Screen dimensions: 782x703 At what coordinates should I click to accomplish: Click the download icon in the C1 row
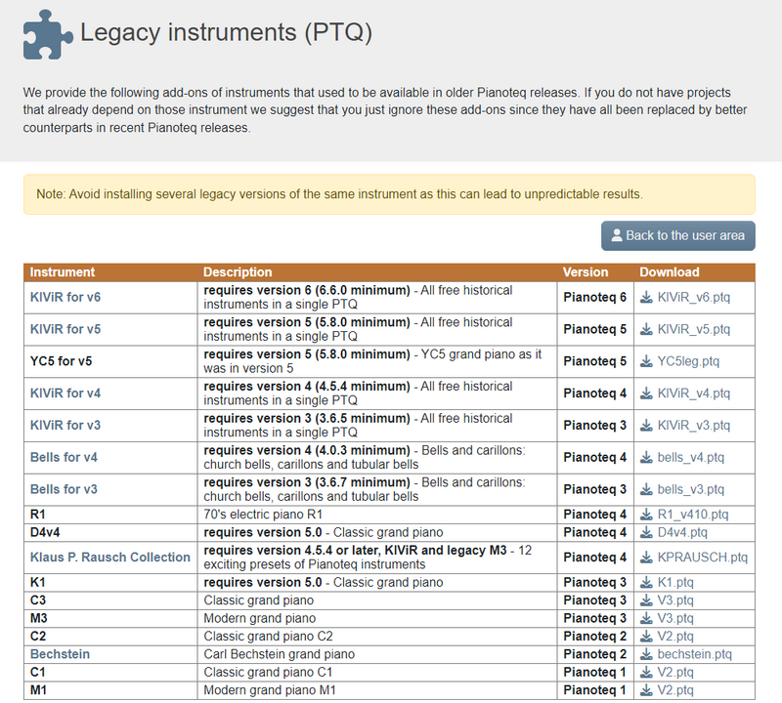pyautogui.click(x=646, y=672)
